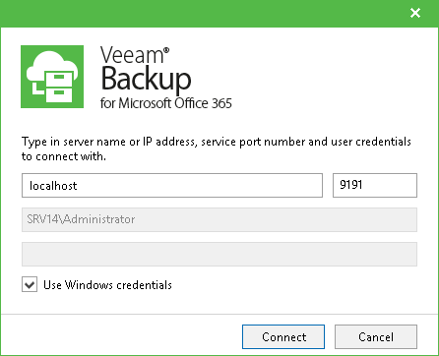Click the empty disabled password field
Image resolution: width=439 pixels, height=356 pixels.
[219, 254]
